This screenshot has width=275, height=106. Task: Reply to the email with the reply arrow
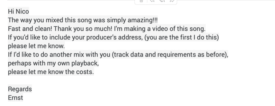152,1
